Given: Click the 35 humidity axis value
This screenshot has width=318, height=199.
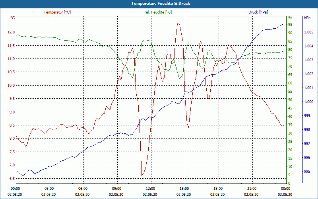Looking at the screenshot, I should pyautogui.click(x=290, y=125).
